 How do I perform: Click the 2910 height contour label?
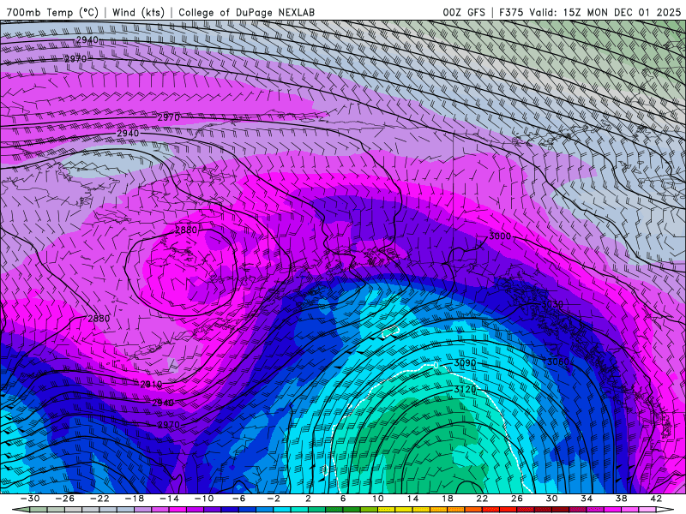[151, 384]
